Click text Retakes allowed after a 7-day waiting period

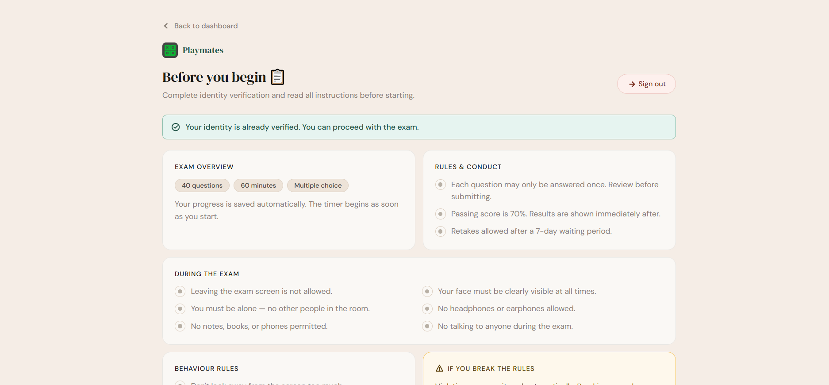click(x=531, y=231)
